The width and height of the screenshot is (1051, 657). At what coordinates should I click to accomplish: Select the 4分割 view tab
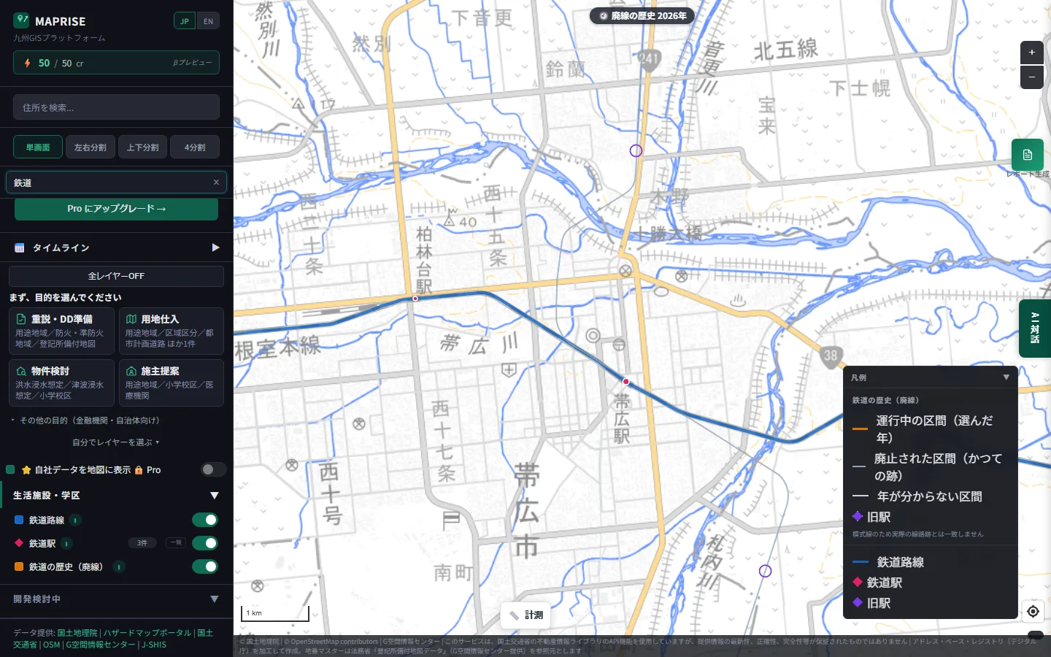point(195,147)
